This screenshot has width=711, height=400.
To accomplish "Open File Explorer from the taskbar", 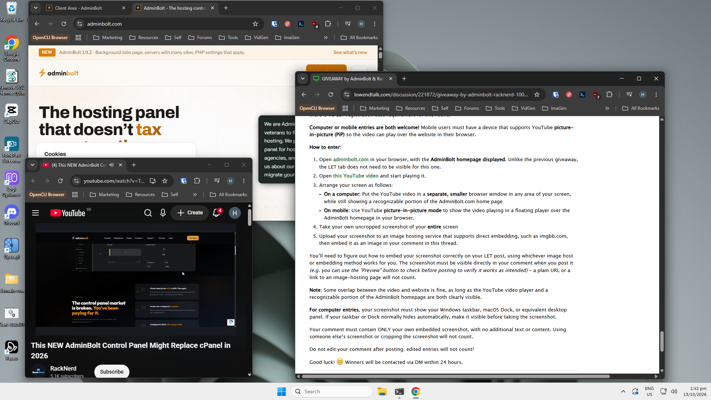I will coord(382,391).
